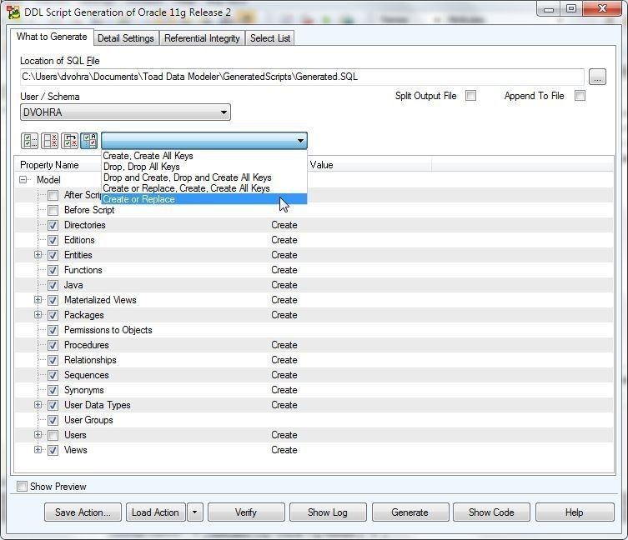Image resolution: width=628 pixels, height=540 pixels.
Task: Click the Show Code button
Action: pos(491,512)
